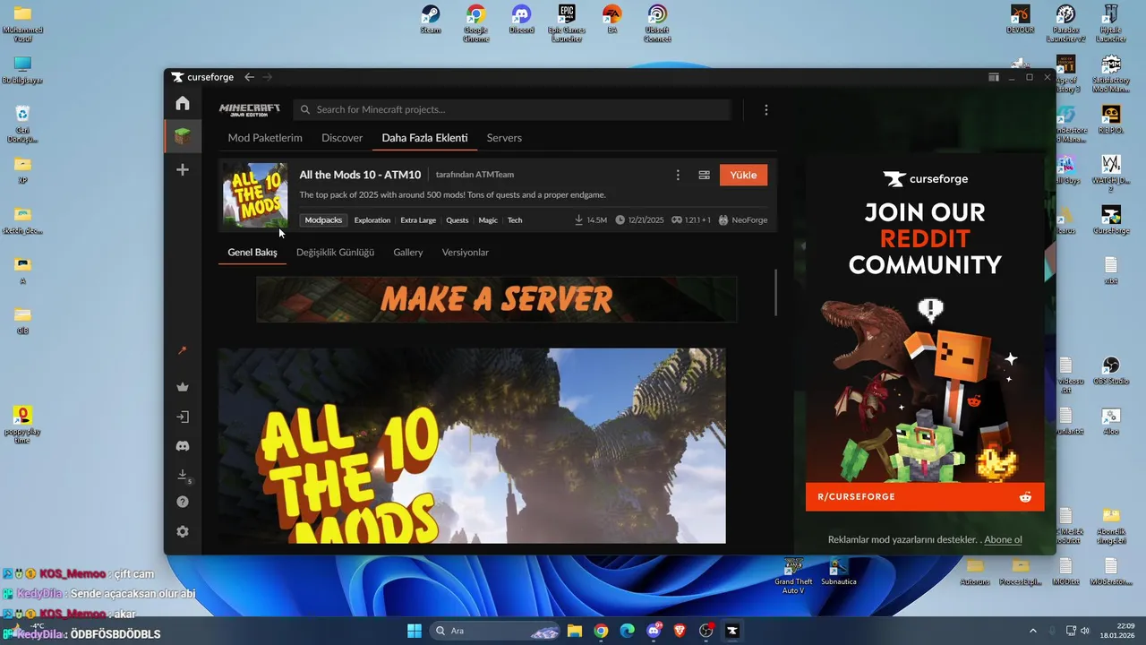1146x645 pixels.
Task: Go back using the CurseForge back arrow
Action: pyautogui.click(x=250, y=77)
